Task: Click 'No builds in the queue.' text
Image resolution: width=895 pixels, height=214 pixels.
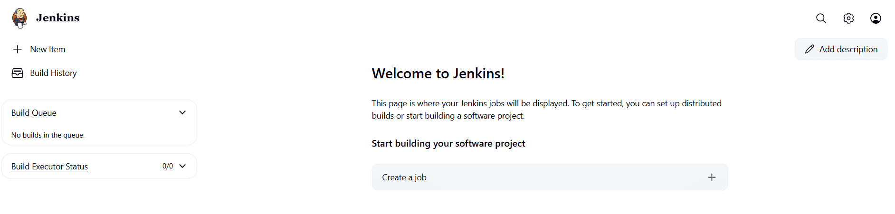Action: tap(48, 135)
